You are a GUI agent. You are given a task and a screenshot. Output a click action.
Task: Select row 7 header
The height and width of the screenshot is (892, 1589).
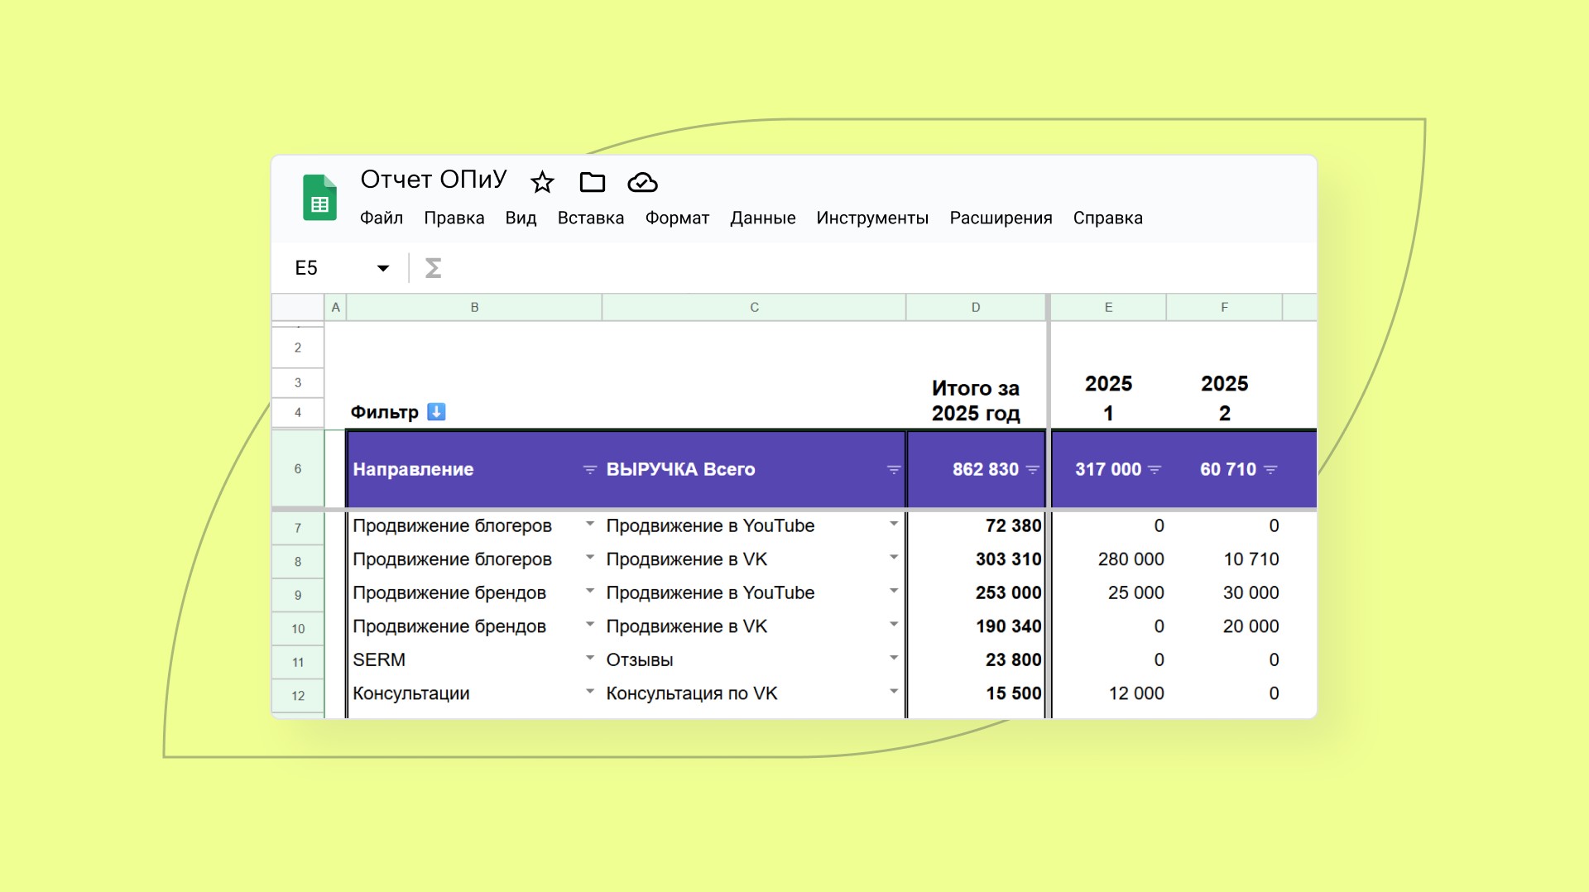pos(298,528)
